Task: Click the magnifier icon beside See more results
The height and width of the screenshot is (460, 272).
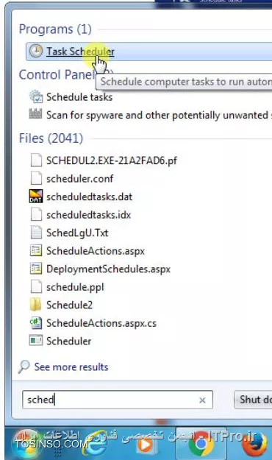Action: point(24,367)
